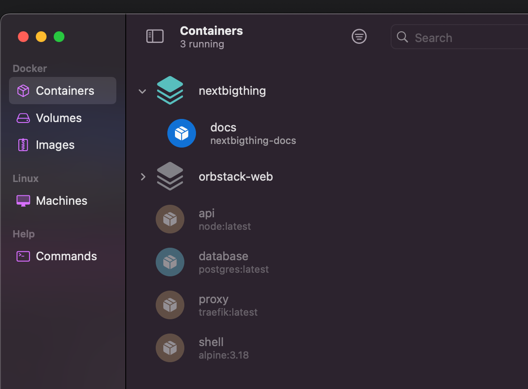Click the Images archive icon in sidebar
528x389 pixels.
(x=23, y=145)
